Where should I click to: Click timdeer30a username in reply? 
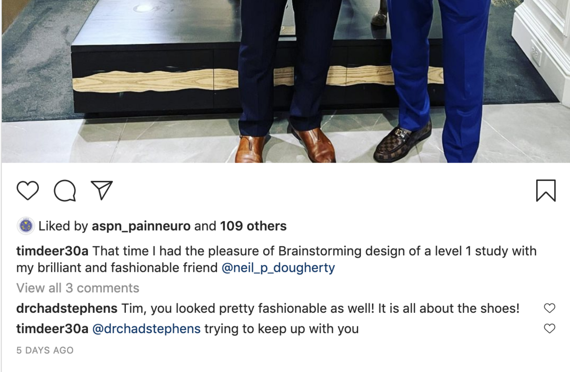(x=52, y=328)
